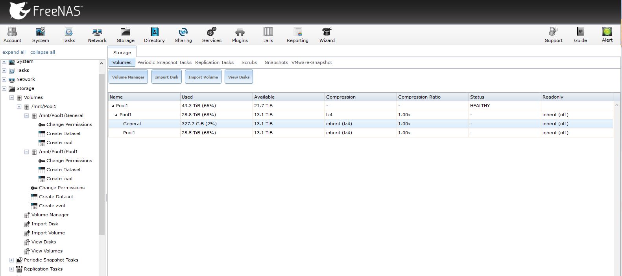The height and width of the screenshot is (276, 622).
Task: Check the green Alert indicator
Action: coord(607,34)
